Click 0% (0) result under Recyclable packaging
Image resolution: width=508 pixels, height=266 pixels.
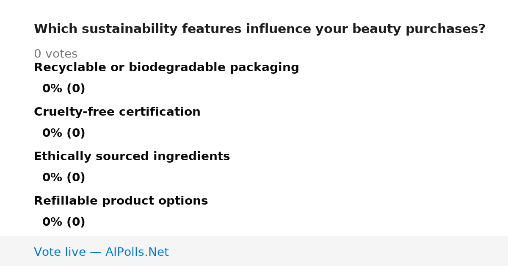click(x=63, y=89)
